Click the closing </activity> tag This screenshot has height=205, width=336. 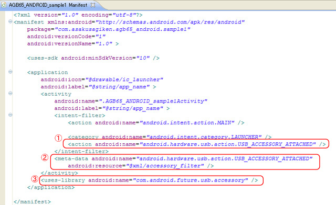pyautogui.click(x=59, y=173)
